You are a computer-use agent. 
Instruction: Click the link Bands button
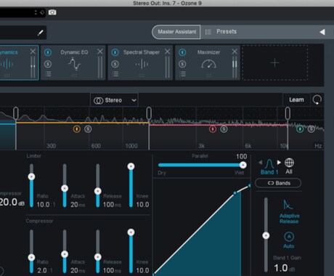(x=278, y=183)
